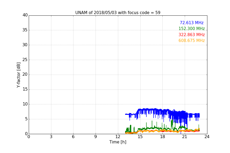Click x-axis tick label 12
230x153 pixels.
click(x=118, y=137)
